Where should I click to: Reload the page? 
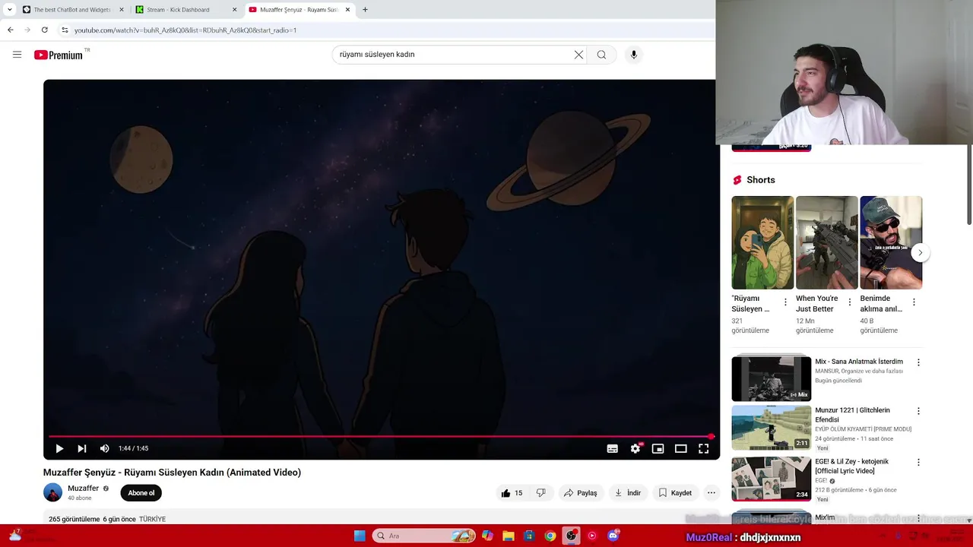coord(45,30)
